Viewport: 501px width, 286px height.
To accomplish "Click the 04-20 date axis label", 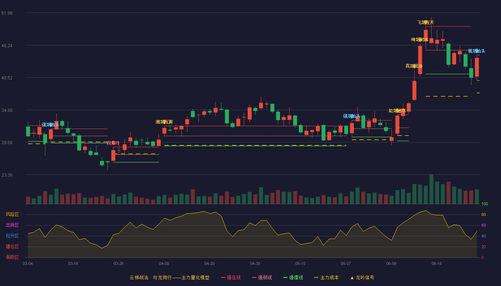I will (209, 263).
